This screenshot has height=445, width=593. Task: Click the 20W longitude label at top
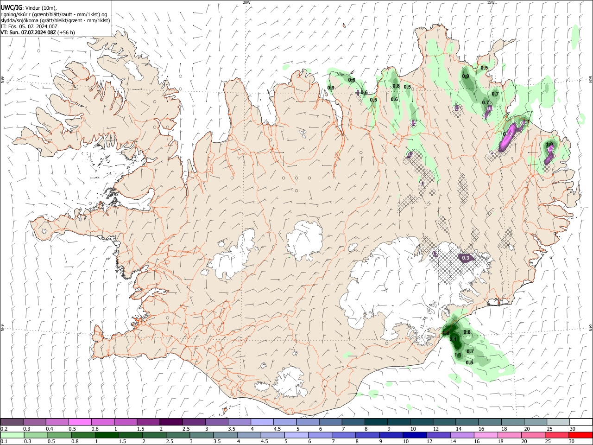coord(247,2)
